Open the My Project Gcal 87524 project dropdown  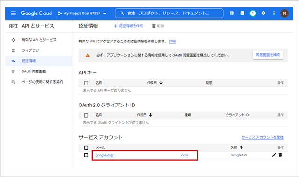click(82, 14)
